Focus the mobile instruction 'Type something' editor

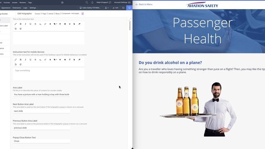click(x=49, y=74)
